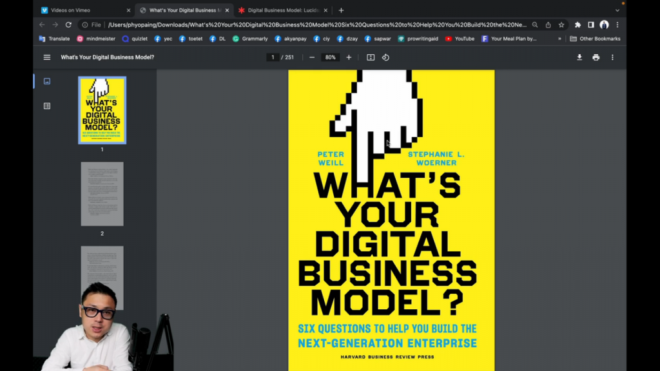Rotate the PDF counterclockwise
The width and height of the screenshot is (660, 371).
[x=385, y=57]
